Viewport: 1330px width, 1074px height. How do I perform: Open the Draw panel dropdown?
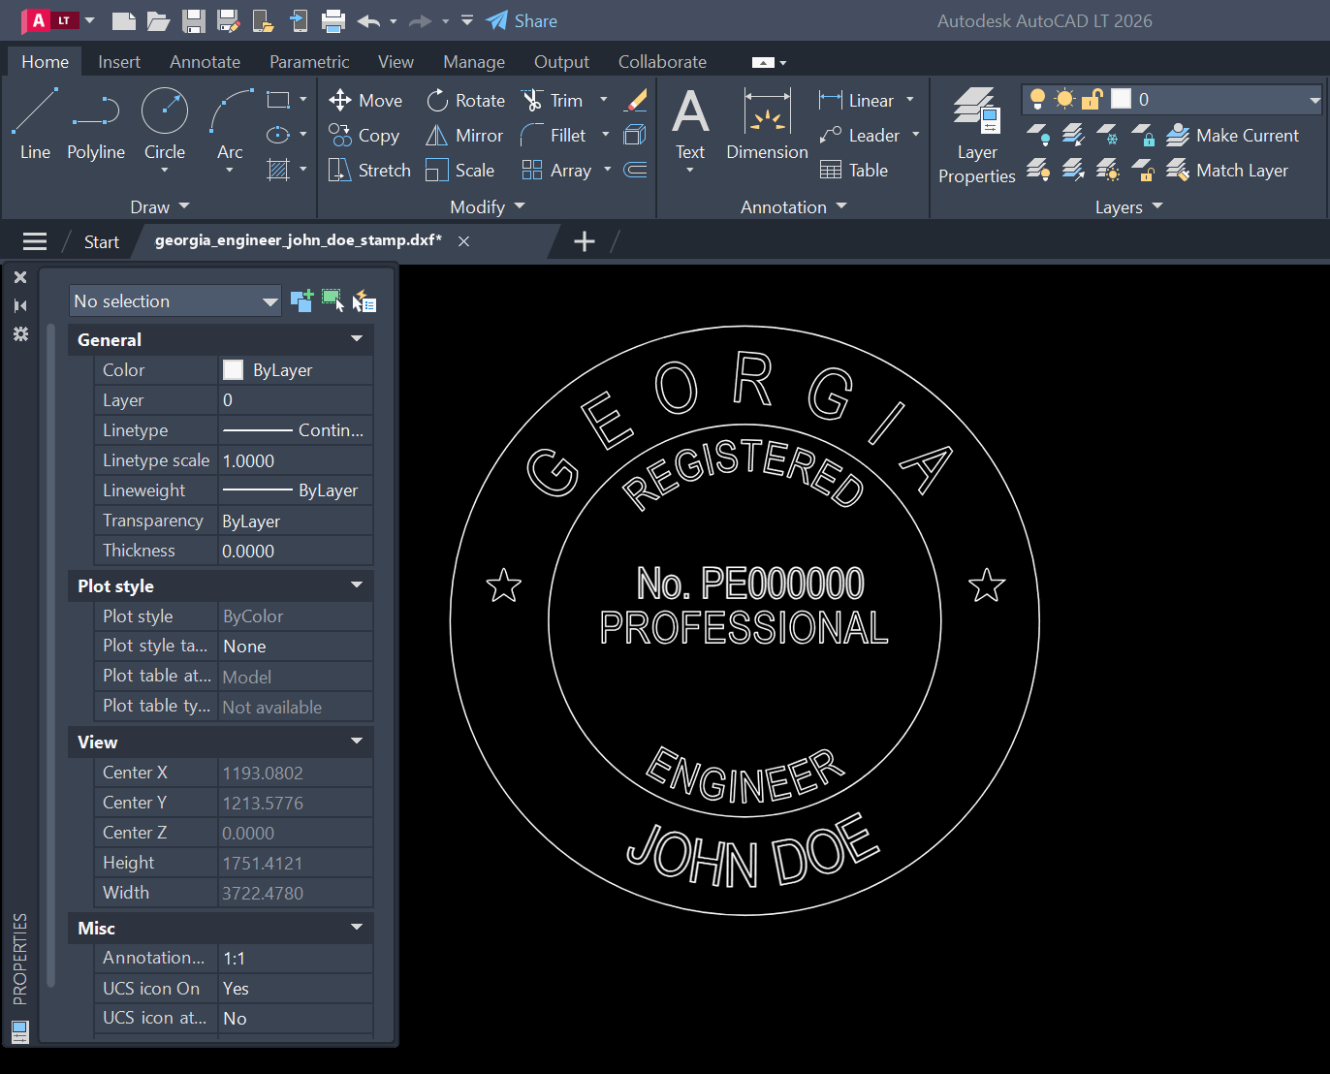coord(160,206)
